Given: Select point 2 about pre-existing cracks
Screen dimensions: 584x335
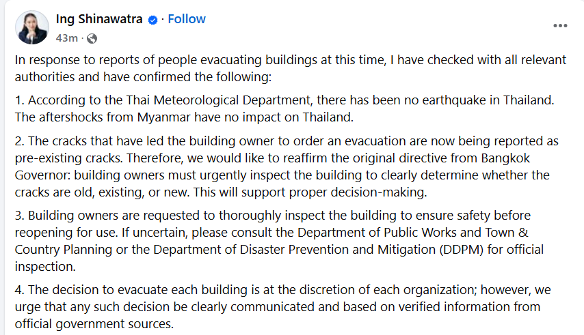Looking at the screenshot, I should [x=287, y=166].
